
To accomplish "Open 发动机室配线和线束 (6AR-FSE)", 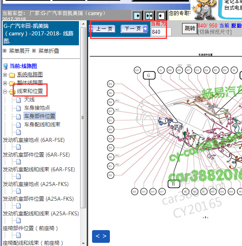I will coord(39,169).
